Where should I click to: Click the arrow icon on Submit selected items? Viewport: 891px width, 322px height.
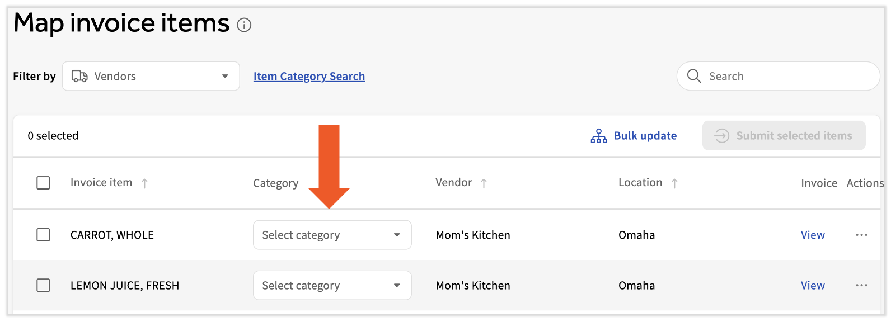(x=721, y=135)
